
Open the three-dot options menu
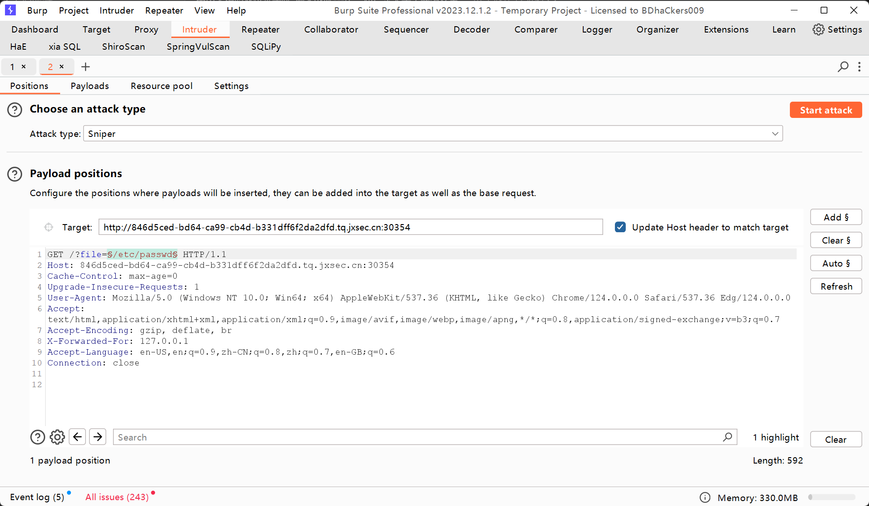coord(860,67)
